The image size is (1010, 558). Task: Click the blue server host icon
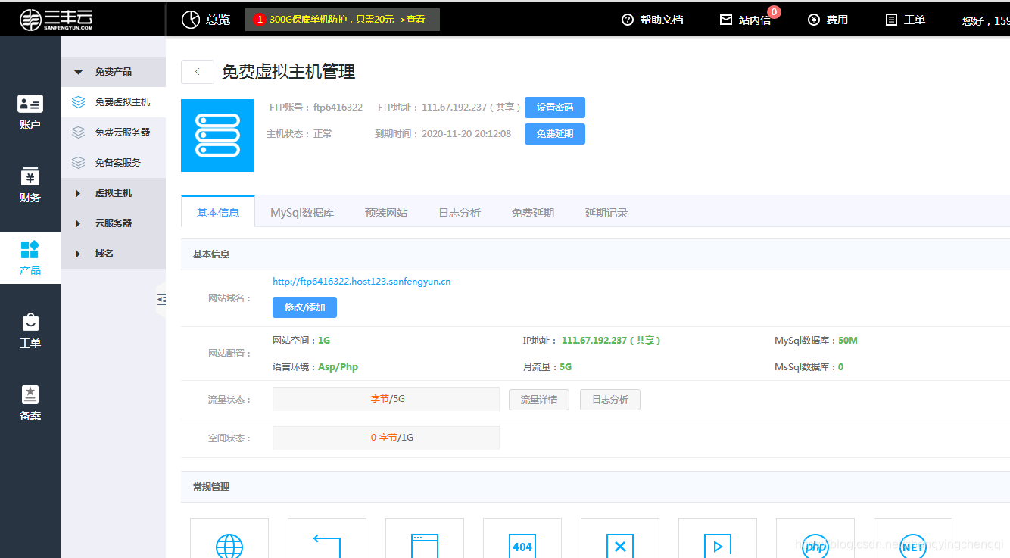217,136
